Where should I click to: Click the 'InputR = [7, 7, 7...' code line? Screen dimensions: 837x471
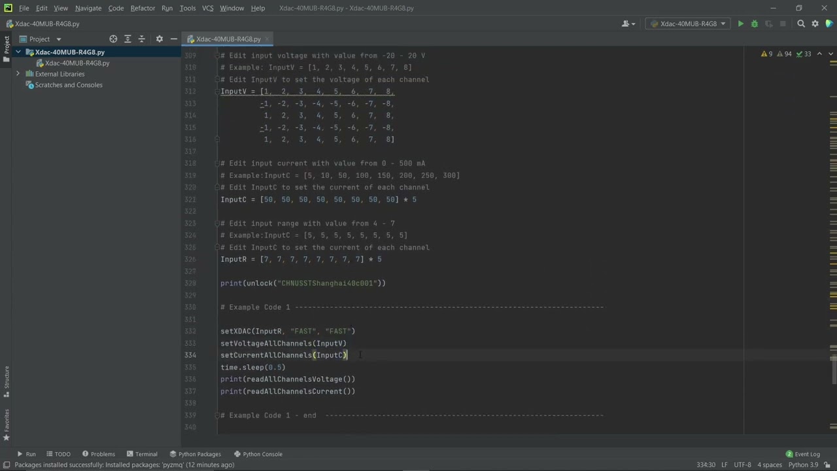(x=301, y=260)
